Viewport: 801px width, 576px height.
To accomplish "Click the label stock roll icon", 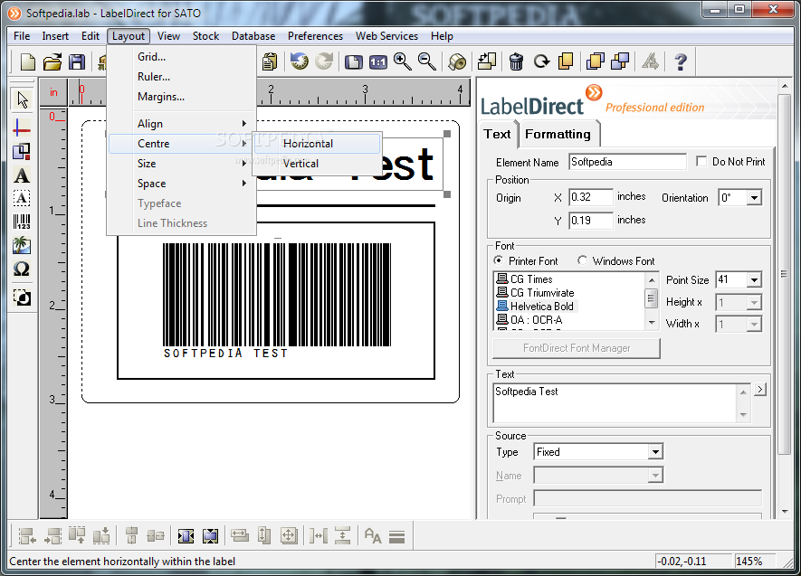I will pyautogui.click(x=457, y=61).
